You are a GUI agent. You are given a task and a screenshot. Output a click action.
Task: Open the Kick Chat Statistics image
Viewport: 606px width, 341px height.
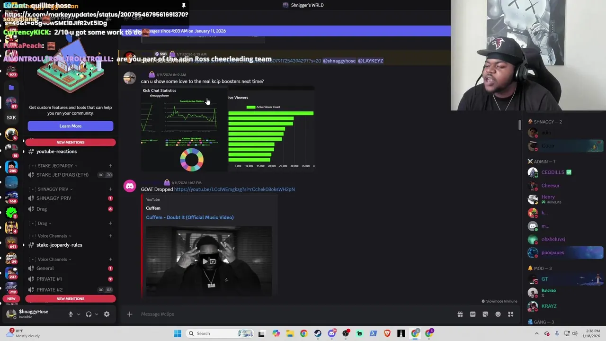click(x=184, y=129)
